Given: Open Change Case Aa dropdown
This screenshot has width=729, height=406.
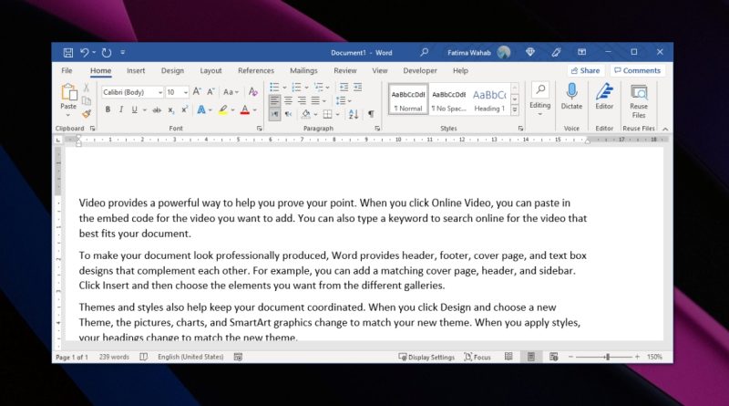Looking at the screenshot, I should [x=231, y=92].
